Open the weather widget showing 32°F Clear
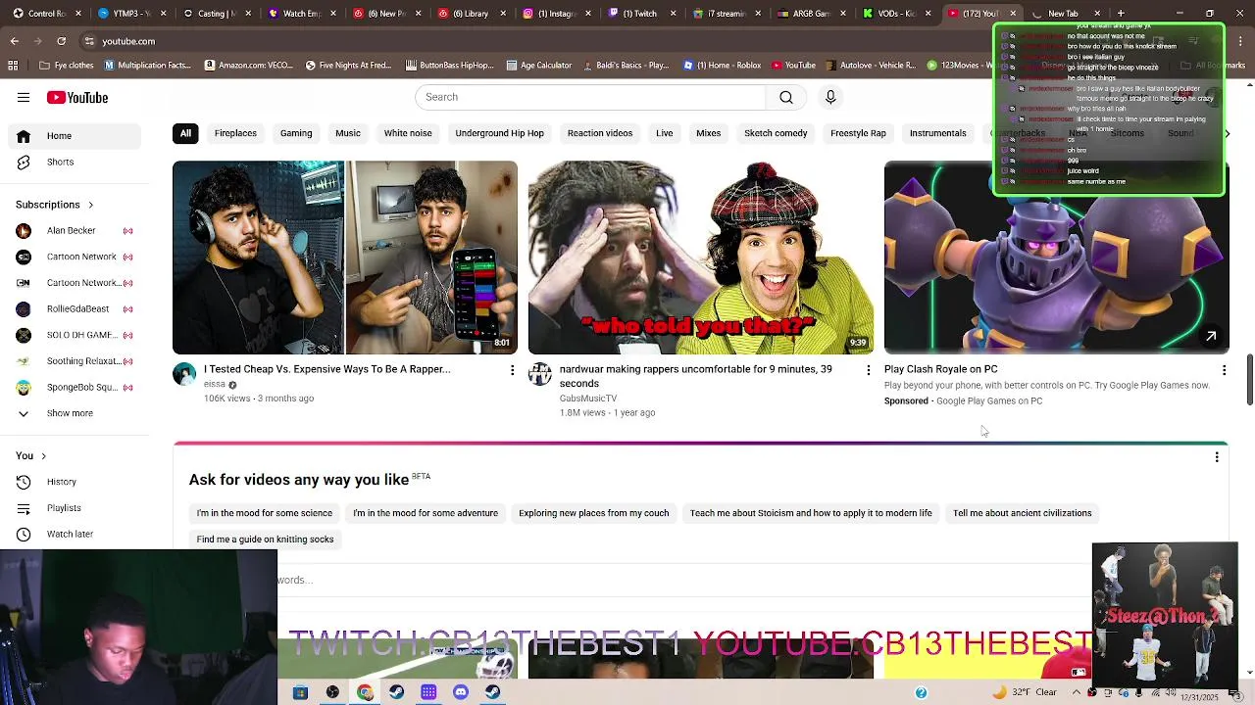1255x705 pixels. [x=1026, y=692]
